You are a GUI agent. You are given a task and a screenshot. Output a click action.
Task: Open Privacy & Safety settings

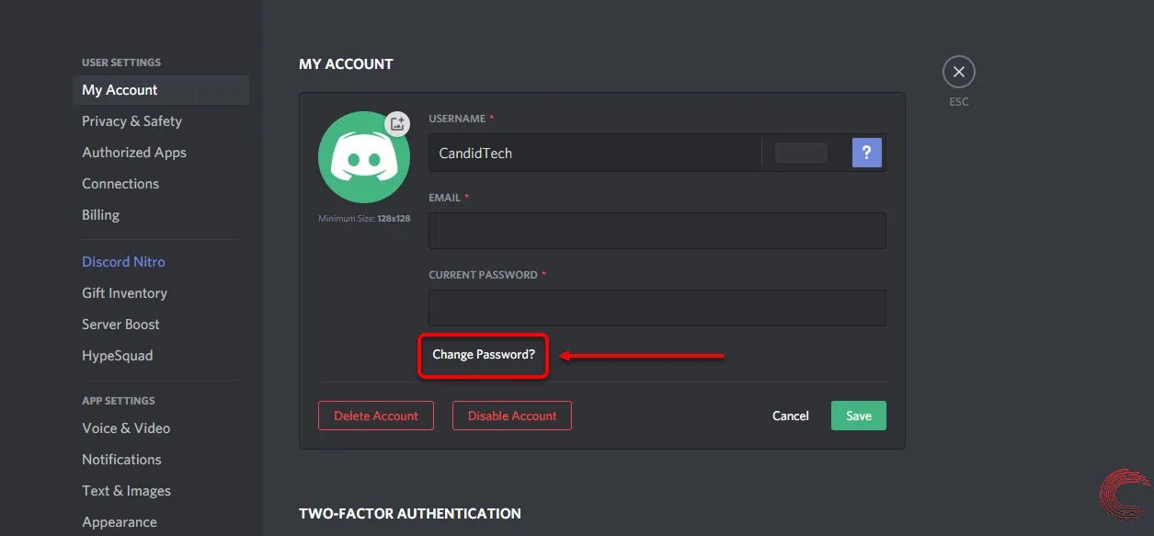point(131,121)
